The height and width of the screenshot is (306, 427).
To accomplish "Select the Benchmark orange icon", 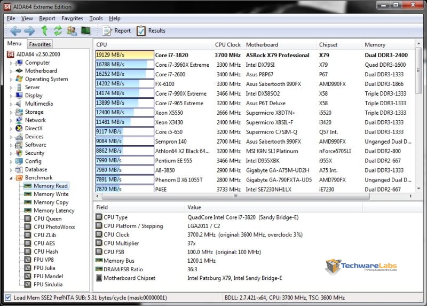I will (19, 178).
